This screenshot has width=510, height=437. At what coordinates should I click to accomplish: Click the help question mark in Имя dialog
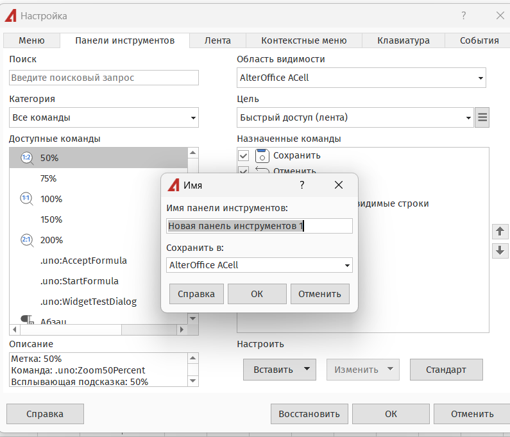[302, 185]
